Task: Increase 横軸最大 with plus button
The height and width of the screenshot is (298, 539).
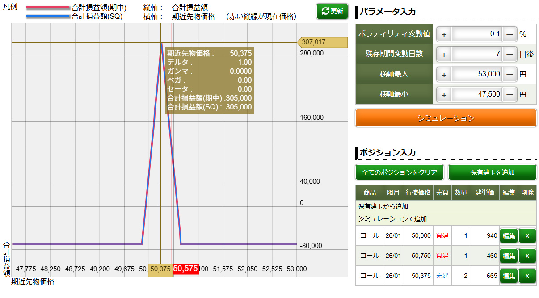Action: coord(444,75)
